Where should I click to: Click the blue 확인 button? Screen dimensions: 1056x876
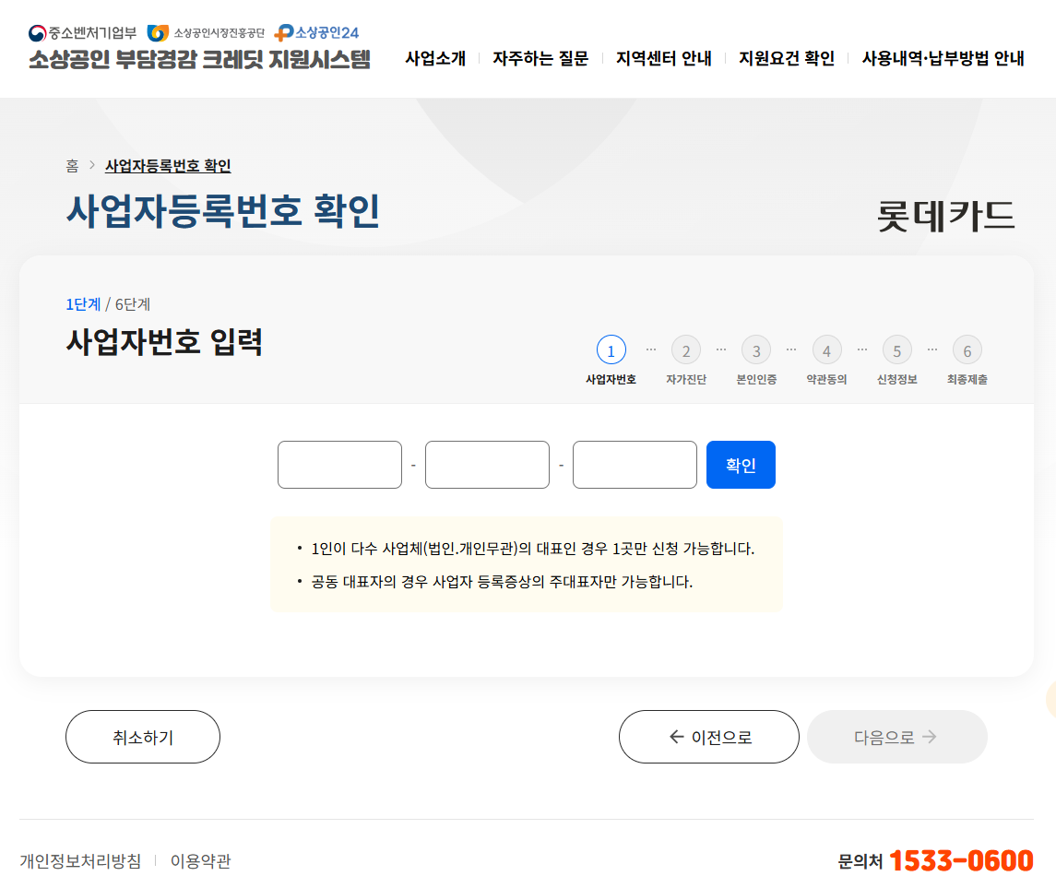[x=741, y=465]
